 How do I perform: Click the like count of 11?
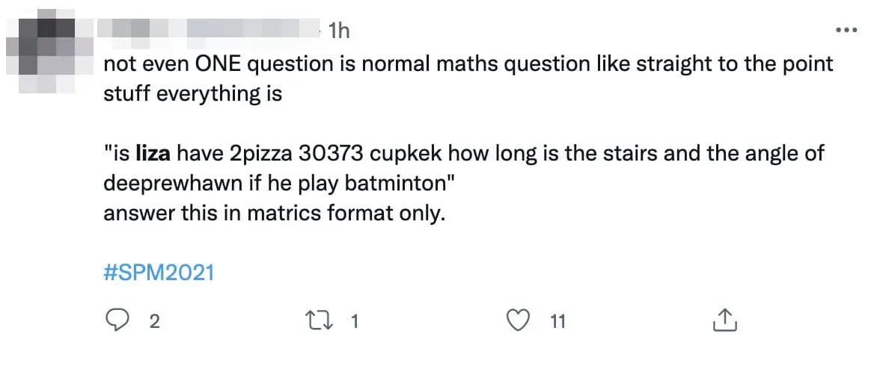point(557,322)
